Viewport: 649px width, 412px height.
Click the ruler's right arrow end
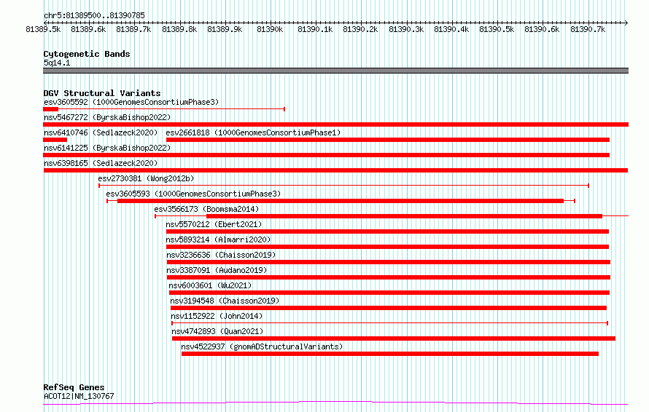click(626, 23)
